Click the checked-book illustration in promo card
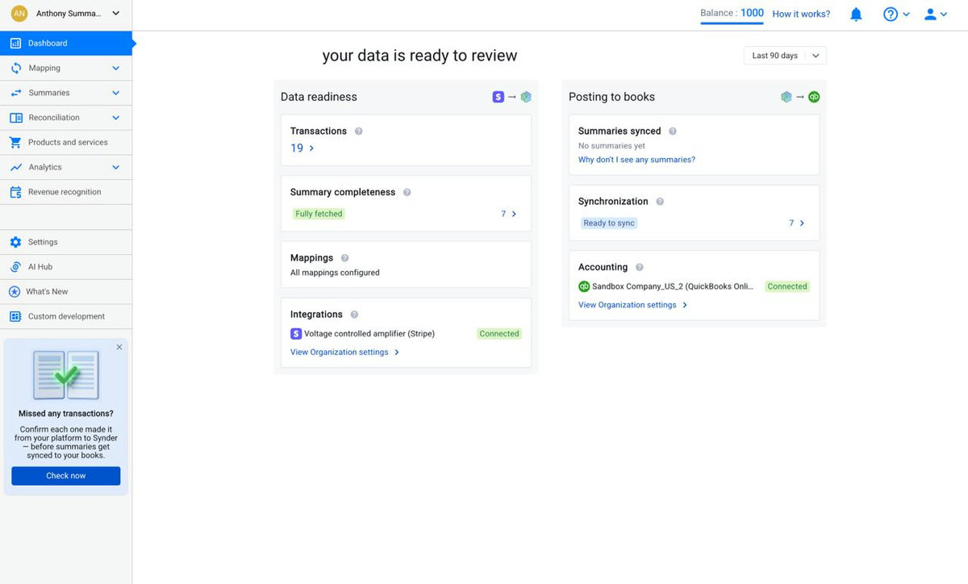Image resolution: width=968 pixels, height=584 pixels. (66, 375)
